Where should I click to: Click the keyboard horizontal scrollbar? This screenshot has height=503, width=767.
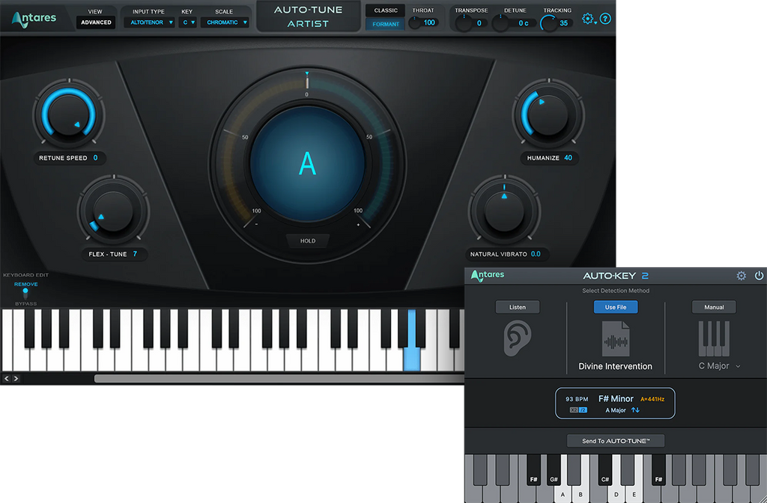279,378
